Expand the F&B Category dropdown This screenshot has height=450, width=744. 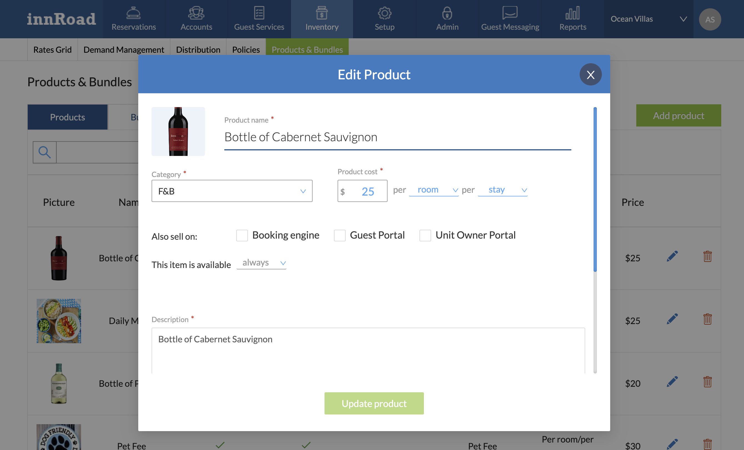[232, 191]
